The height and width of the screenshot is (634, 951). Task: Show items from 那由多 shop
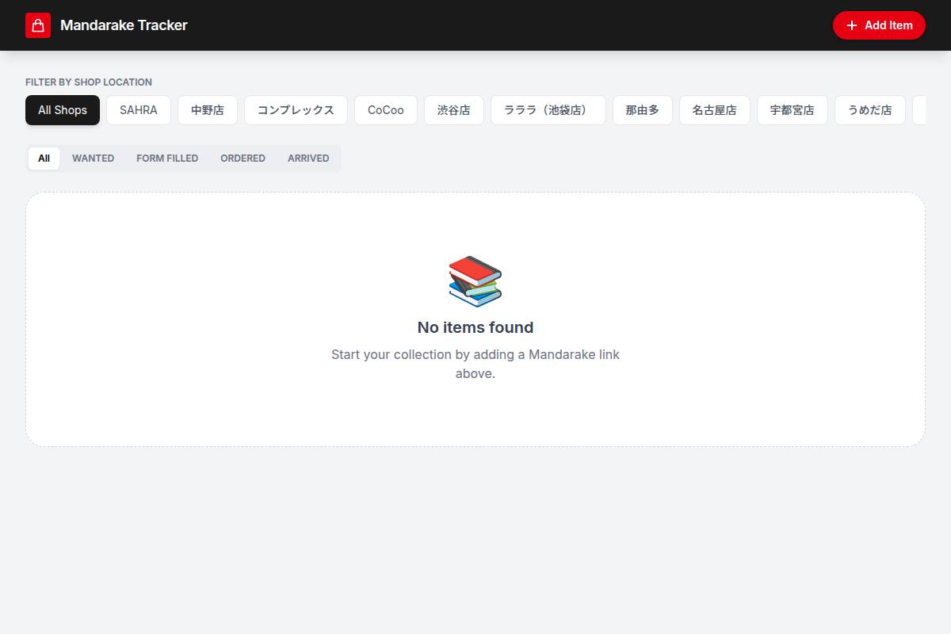pyautogui.click(x=643, y=110)
